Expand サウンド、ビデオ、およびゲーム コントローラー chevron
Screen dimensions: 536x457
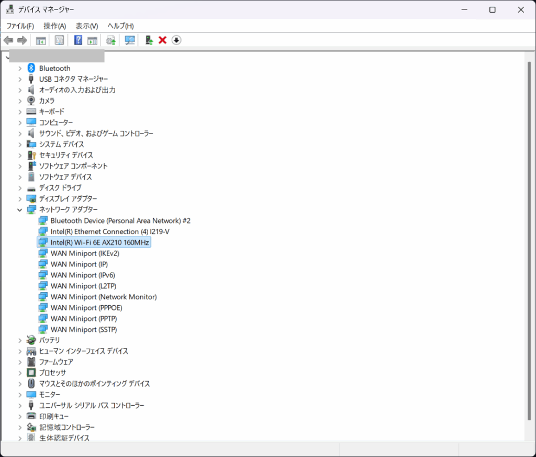click(20, 133)
